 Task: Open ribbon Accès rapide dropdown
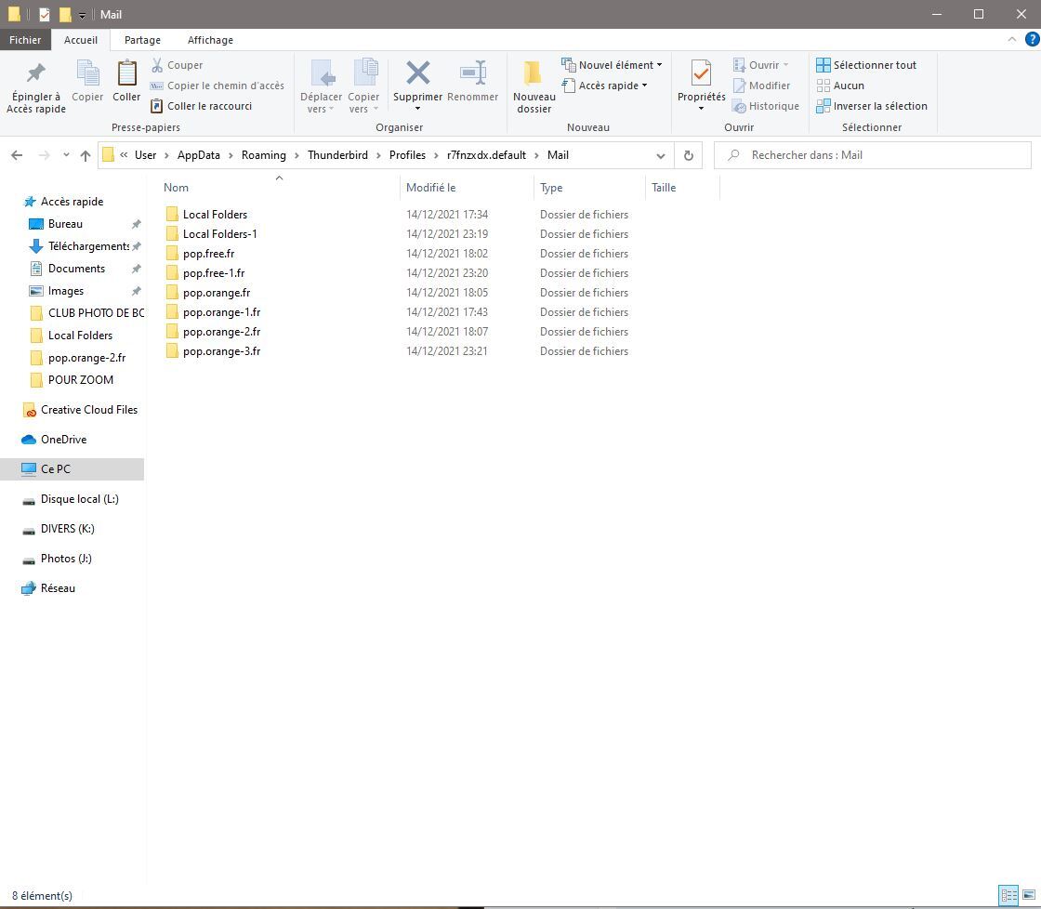coord(604,86)
